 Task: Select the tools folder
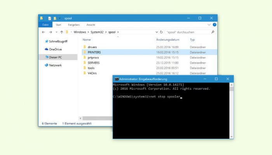(91, 68)
